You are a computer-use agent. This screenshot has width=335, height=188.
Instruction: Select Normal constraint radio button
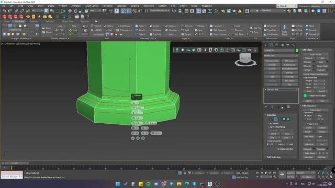[316, 119]
